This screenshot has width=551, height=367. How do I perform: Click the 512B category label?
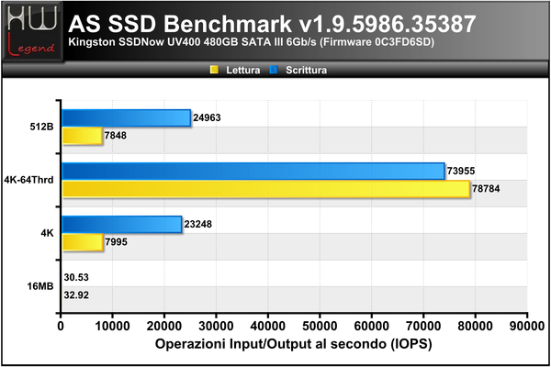(x=42, y=127)
